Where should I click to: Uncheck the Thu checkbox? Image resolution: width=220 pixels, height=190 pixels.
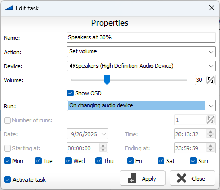[99, 161]
